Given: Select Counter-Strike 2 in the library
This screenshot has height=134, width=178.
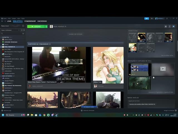Looking at the screenshot, I should (9, 105).
